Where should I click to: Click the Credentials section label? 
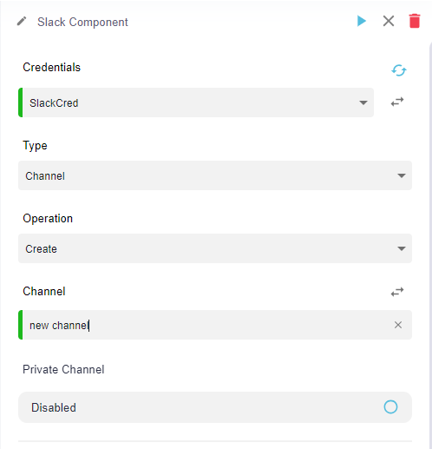[x=52, y=67]
